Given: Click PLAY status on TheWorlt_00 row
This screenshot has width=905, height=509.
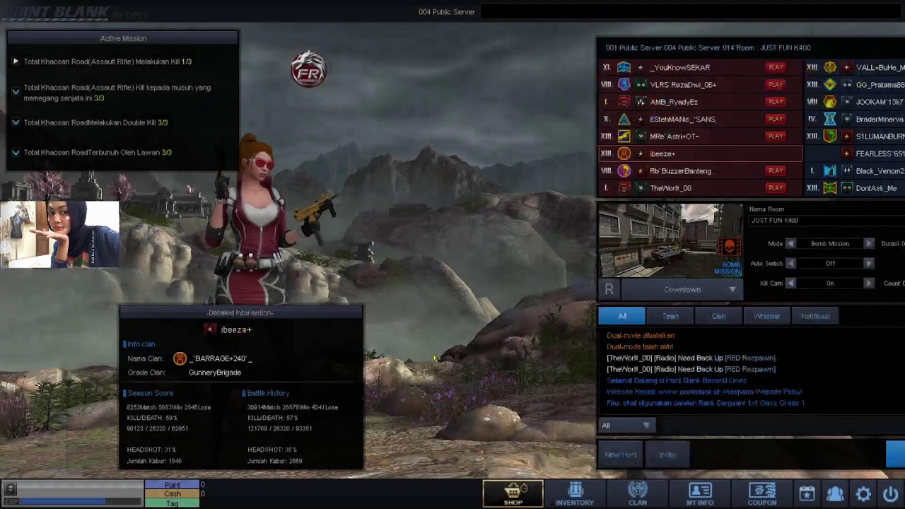Looking at the screenshot, I should click(x=776, y=188).
